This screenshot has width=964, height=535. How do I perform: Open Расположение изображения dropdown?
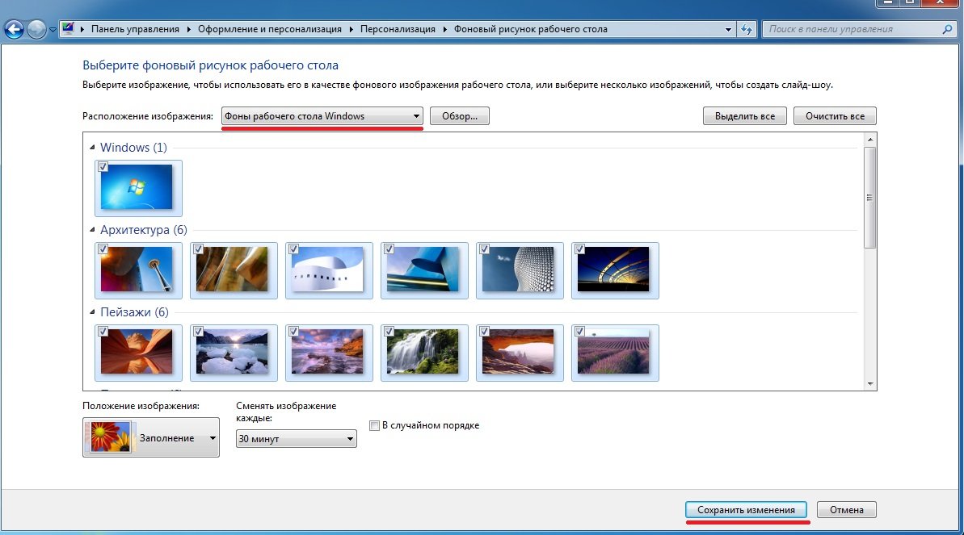322,116
